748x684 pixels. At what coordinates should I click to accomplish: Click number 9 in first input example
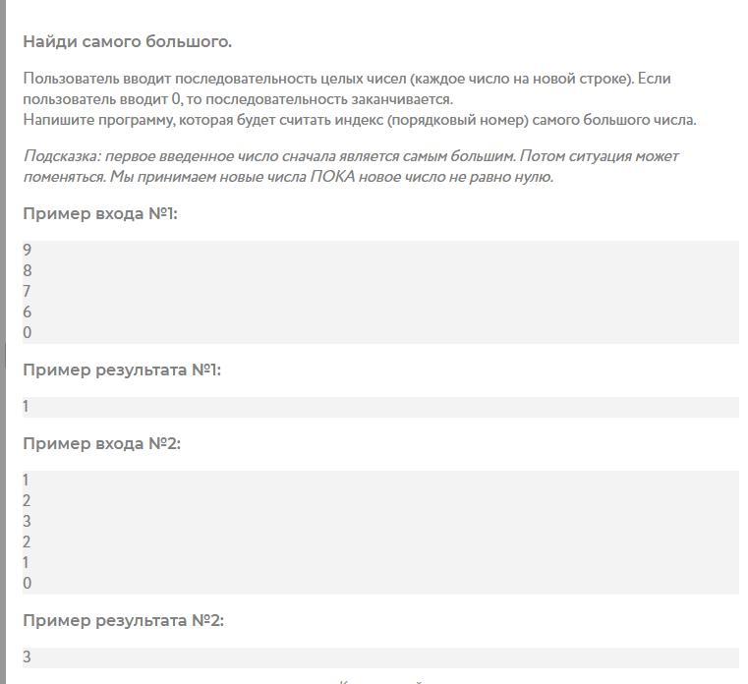tap(28, 250)
